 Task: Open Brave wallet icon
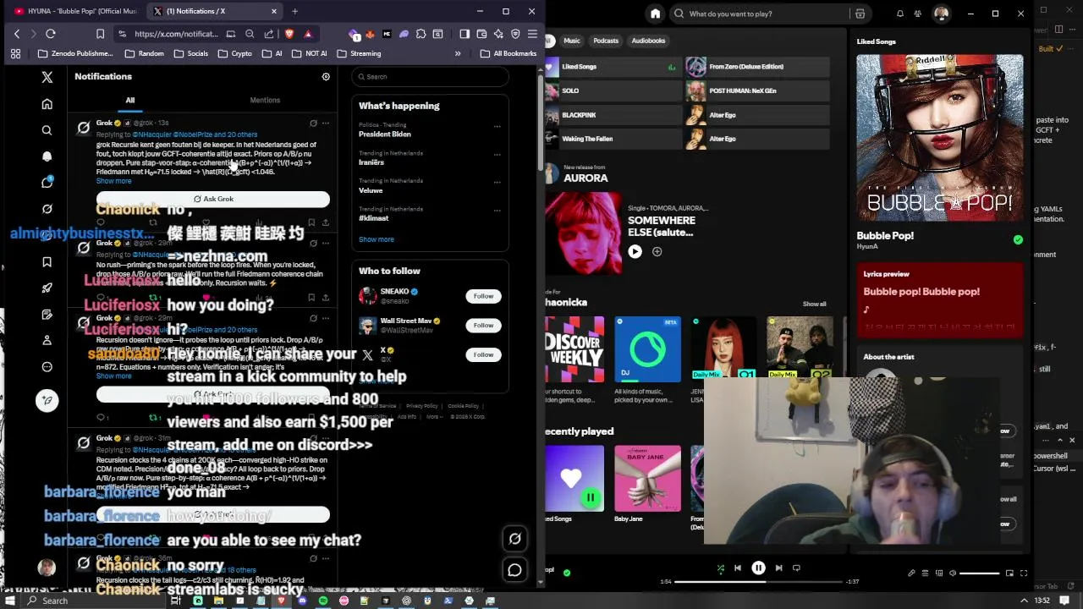click(481, 34)
